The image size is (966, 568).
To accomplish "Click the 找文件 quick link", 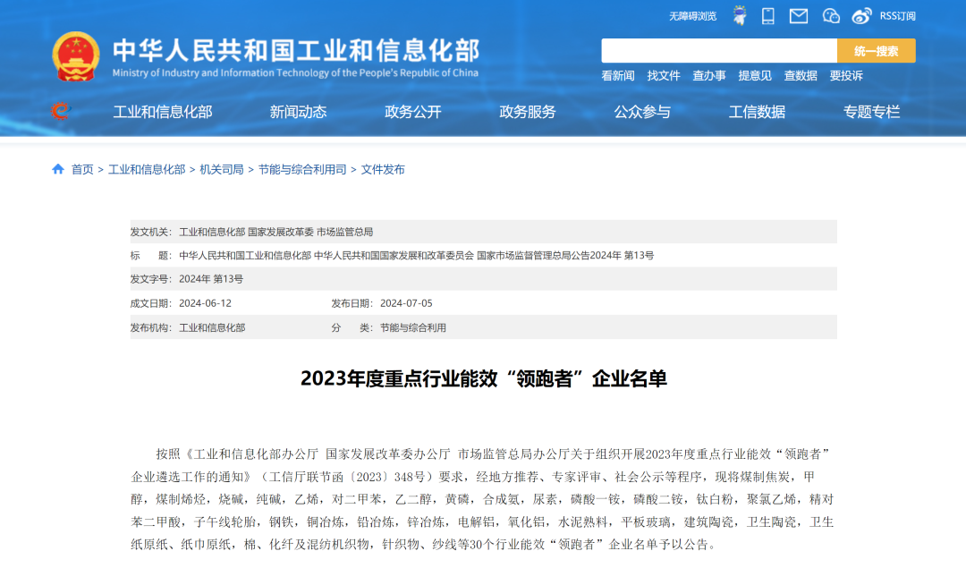I will point(664,76).
